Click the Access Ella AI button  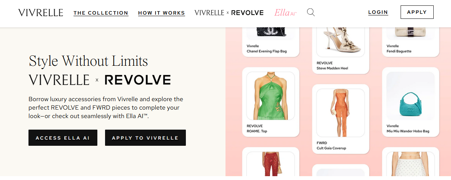click(63, 138)
